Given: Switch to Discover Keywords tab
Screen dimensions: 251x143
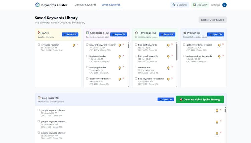Looking at the screenshot, I should 85,5.
